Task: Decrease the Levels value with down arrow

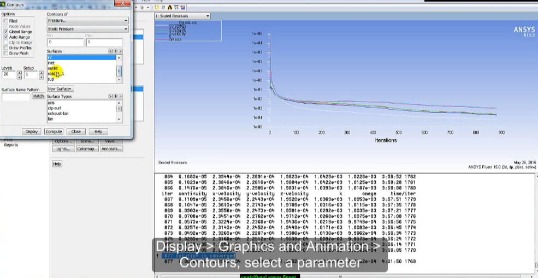Action: point(19,76)
